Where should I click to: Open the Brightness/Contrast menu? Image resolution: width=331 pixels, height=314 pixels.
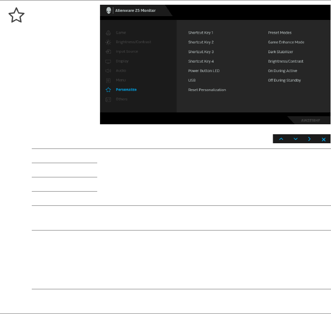(x=133, y=42)
